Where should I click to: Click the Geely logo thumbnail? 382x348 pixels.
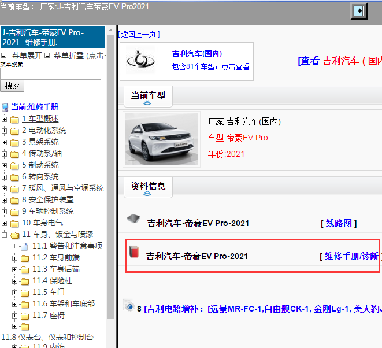point(140,60)
